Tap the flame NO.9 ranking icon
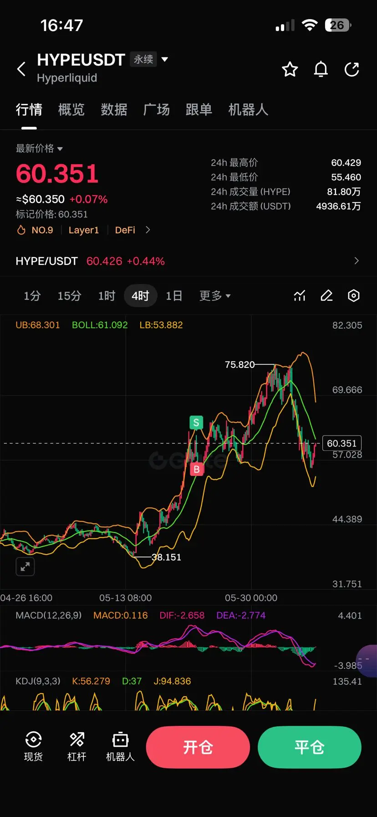 (x=21, y=230)
